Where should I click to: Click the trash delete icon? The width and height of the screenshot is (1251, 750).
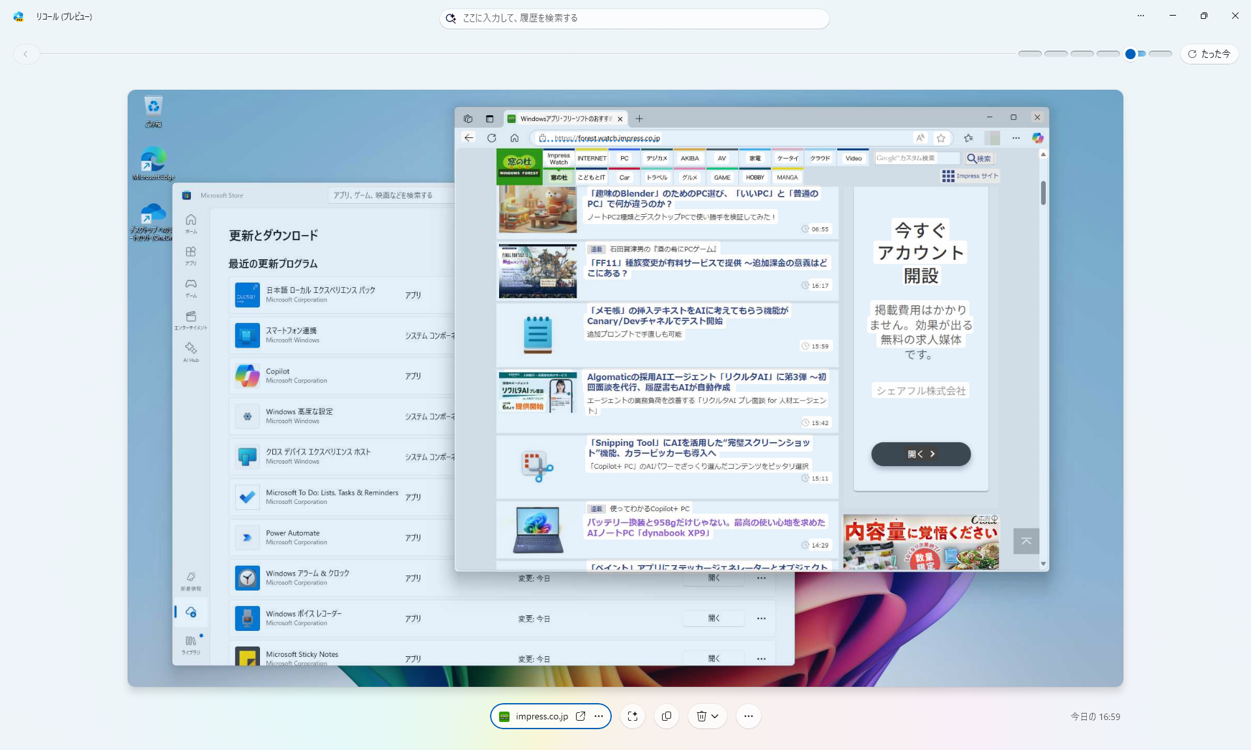(701, 716)
